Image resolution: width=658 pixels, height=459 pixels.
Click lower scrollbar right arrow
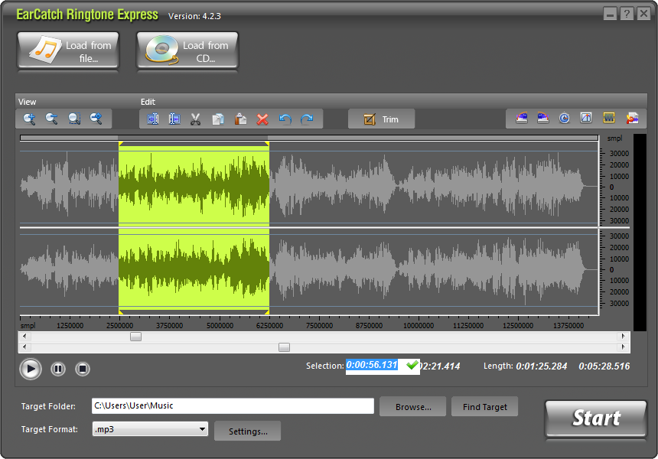click(623, 347)
